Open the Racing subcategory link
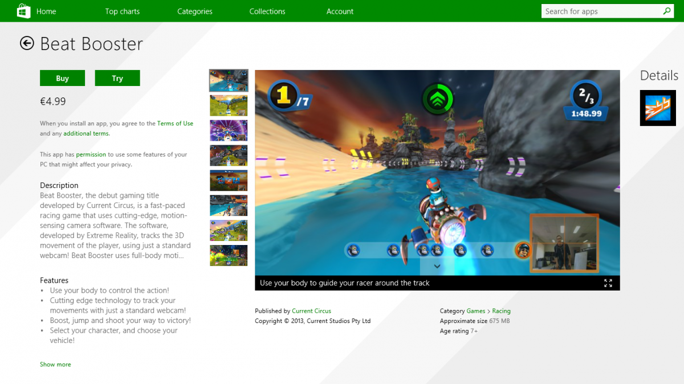 [501, 311]
